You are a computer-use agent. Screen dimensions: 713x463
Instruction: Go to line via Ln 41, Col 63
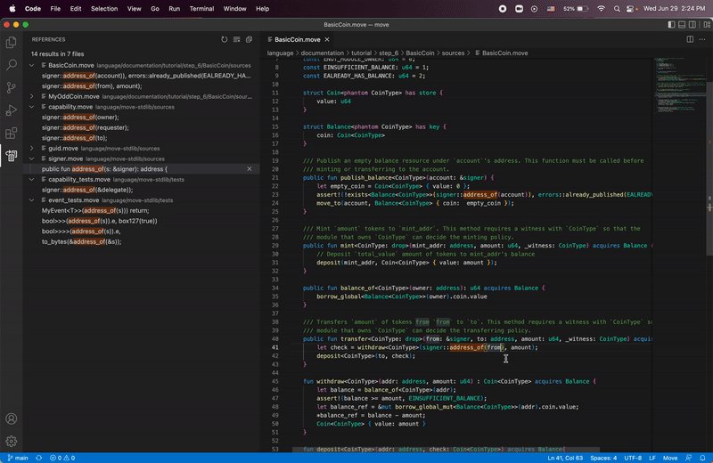(x=565, y=458)
